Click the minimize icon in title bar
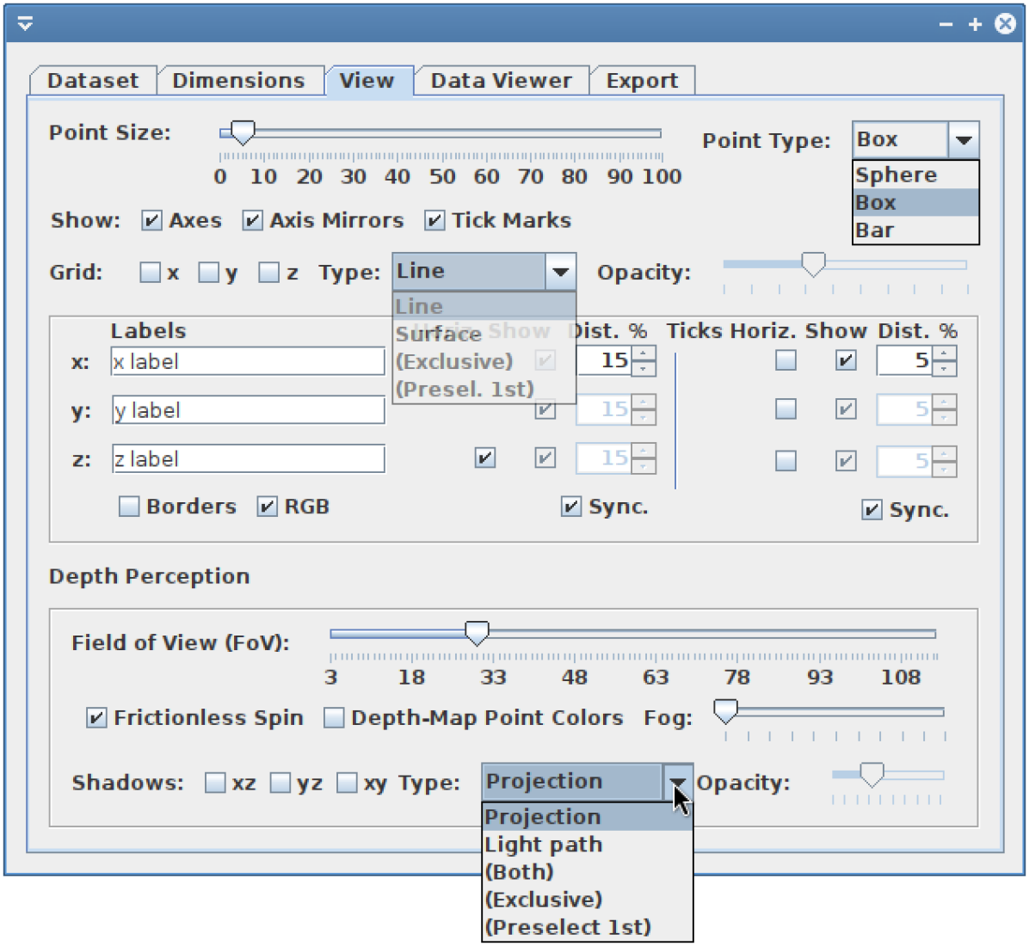 (x=946, y=24)
